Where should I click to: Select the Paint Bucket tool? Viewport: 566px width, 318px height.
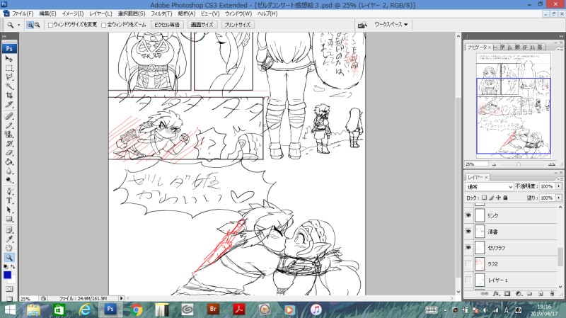tap(9, 161)
